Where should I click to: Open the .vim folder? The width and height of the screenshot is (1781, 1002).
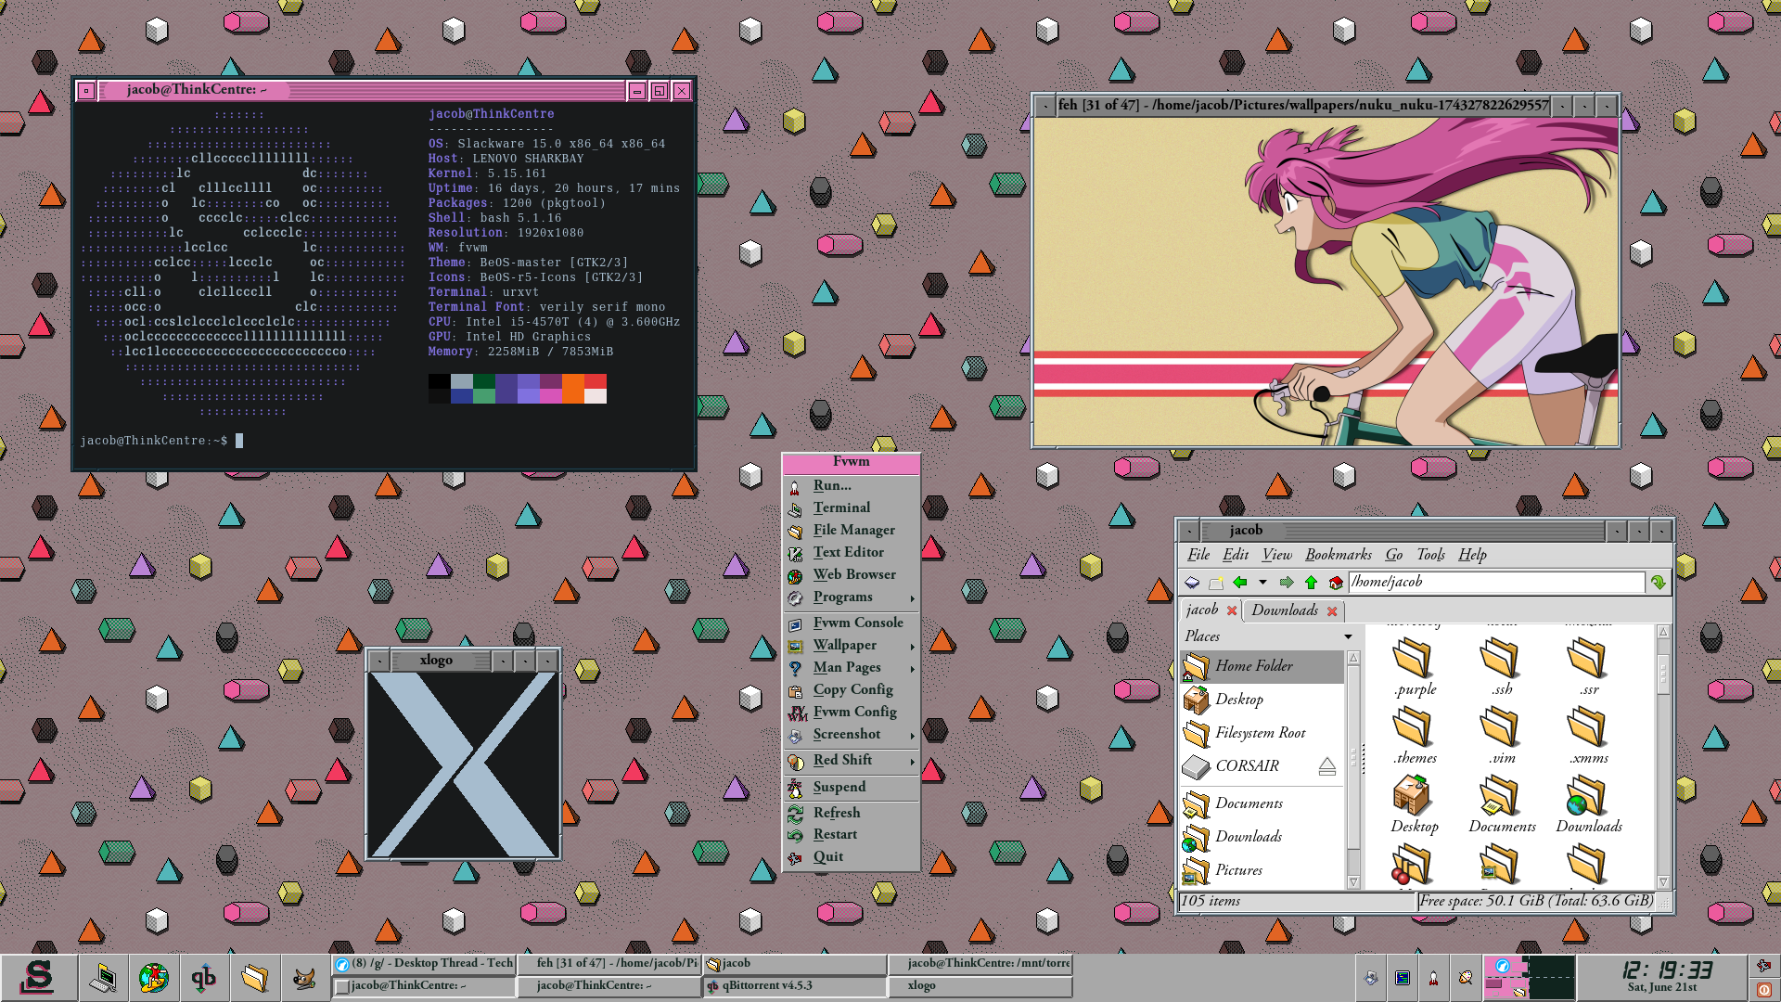pos(1501,736)
